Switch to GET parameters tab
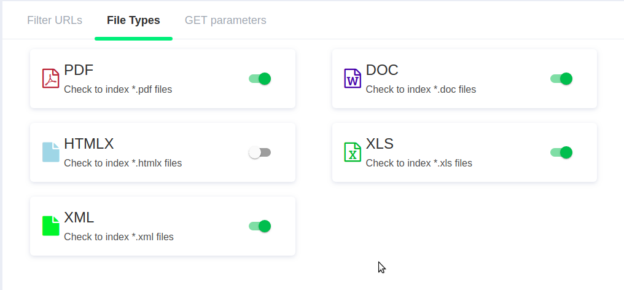Viewport: 624px width, 290px height. [225, 20]
